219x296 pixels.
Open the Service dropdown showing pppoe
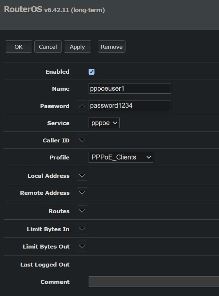click(104, 123)
